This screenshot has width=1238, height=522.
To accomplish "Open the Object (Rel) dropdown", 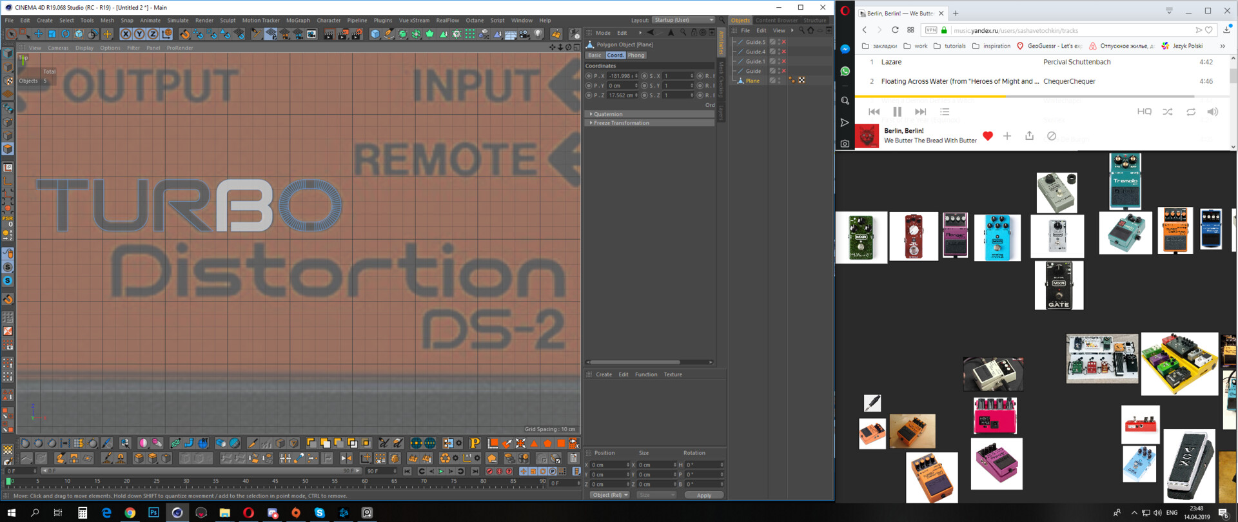I will click(x=609, y=495).
